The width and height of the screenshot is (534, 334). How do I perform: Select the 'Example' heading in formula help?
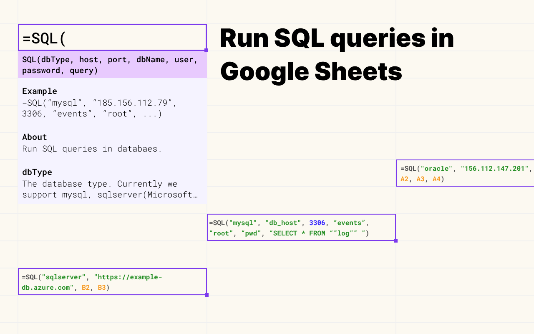[x=40, y=91]
